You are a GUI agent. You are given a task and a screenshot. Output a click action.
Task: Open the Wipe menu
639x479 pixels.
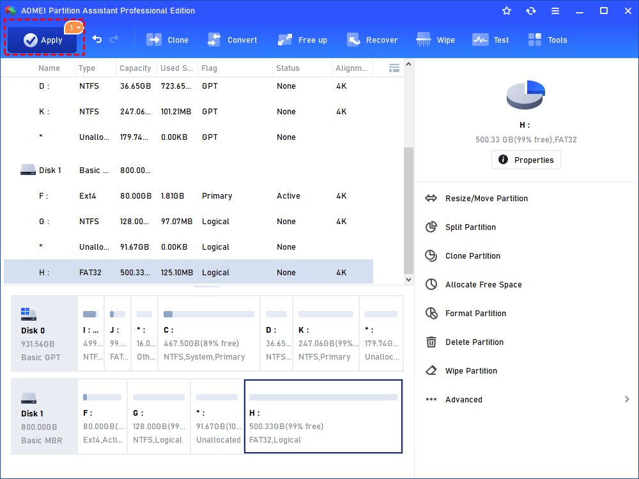tap(435, 40)
